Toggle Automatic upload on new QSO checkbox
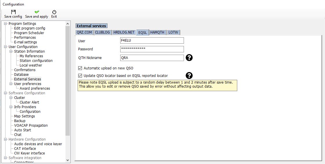325x164 pixels. [80, 68]
